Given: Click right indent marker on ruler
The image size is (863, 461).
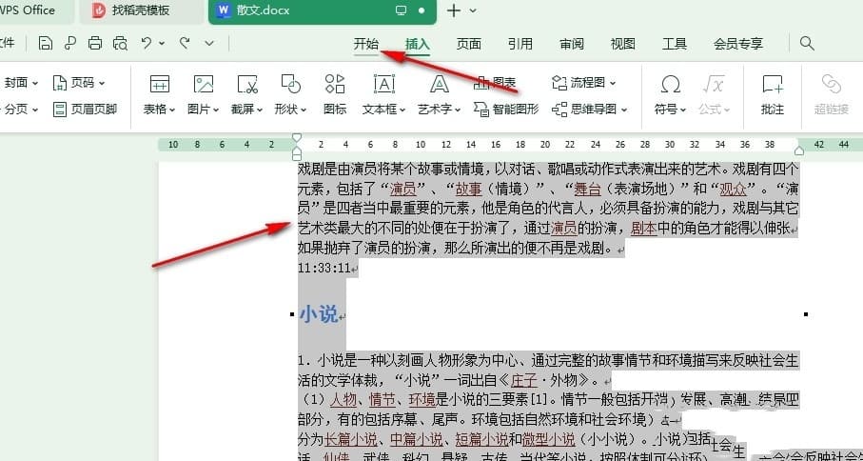Looking at the screenshot, I should coord(798,150).
